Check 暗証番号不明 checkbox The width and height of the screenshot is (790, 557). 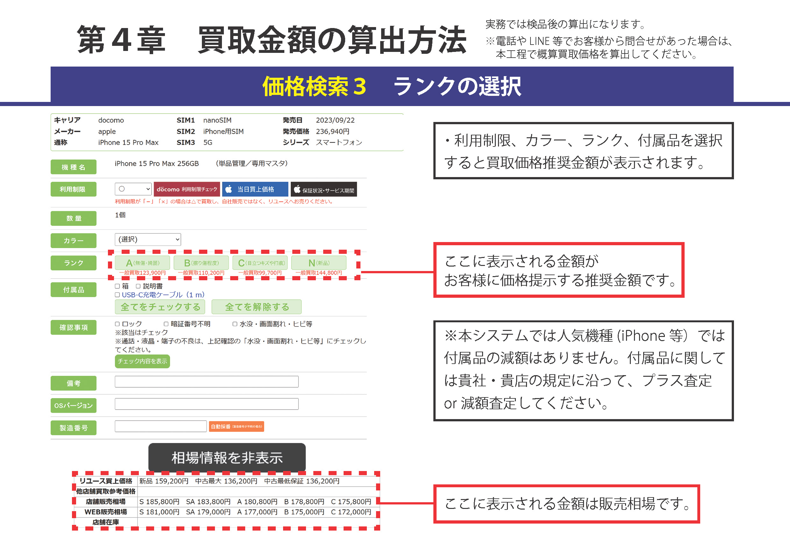[166, 324]
